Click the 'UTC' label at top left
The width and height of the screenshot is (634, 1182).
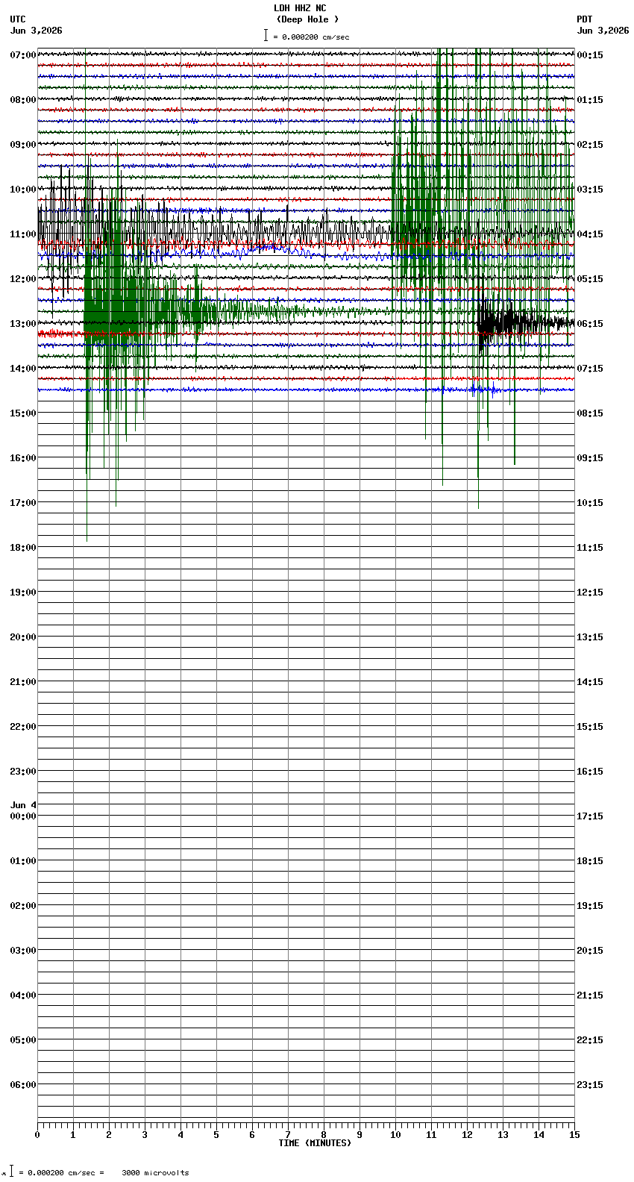pyautogui.click(x=18, y=19)
